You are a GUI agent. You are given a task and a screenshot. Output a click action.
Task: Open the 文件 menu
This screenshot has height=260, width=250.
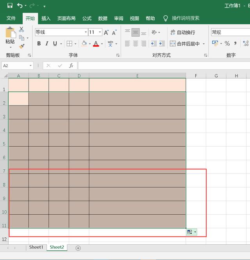(x=11, y=18)
